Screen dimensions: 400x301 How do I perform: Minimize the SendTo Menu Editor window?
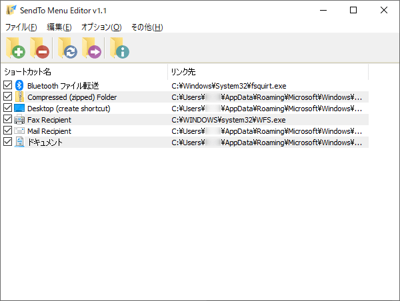pos(323,10)
